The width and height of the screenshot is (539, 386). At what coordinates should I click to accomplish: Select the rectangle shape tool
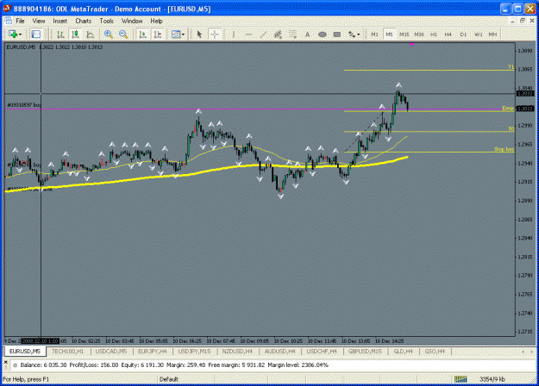click(337, 34)
